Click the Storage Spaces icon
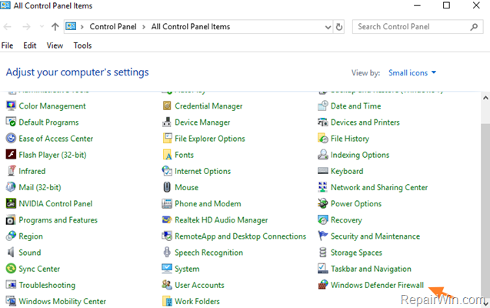The width and height of the screenshot is (490, 308). pos(323,253)
